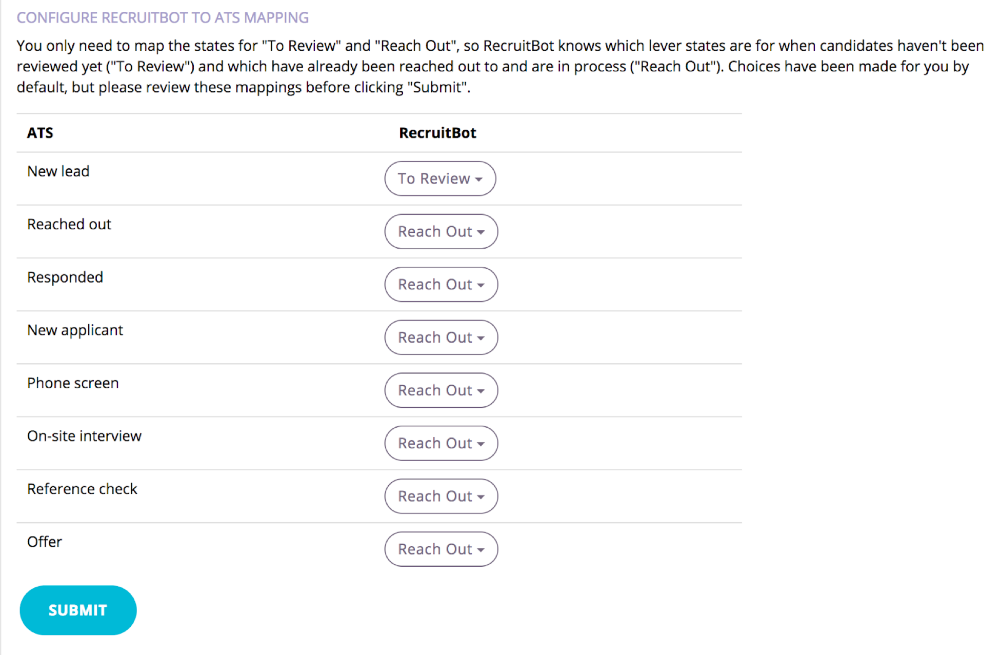The image size is (1000, 655).
Task: Click the ATS column header
Action: coord(40,133)
